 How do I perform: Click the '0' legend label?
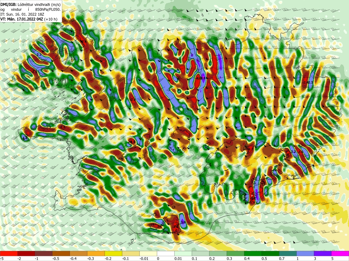(x=158, y=259)
